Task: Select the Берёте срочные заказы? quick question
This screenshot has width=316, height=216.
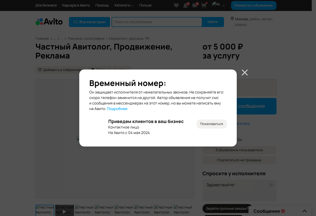Action: [227, 208]
